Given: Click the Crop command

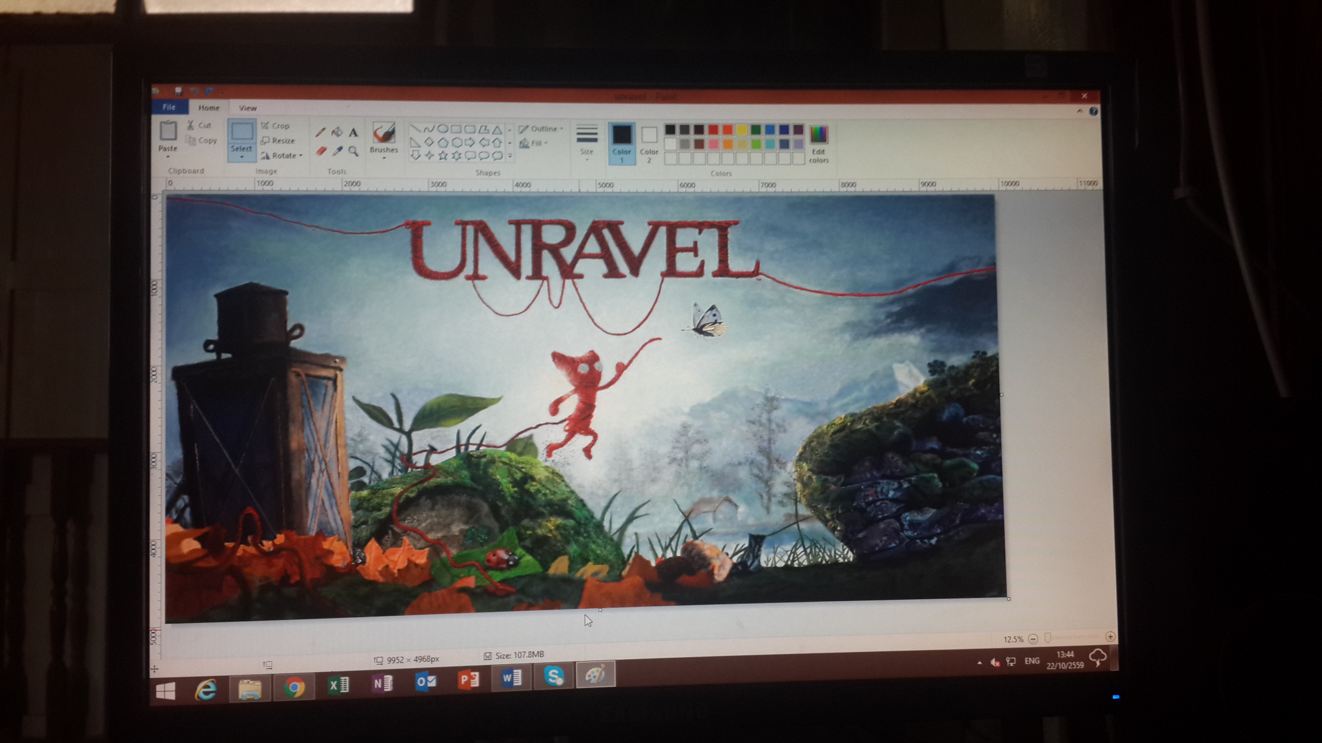Looking at the screenshot, I should click(x=276, y=126).
